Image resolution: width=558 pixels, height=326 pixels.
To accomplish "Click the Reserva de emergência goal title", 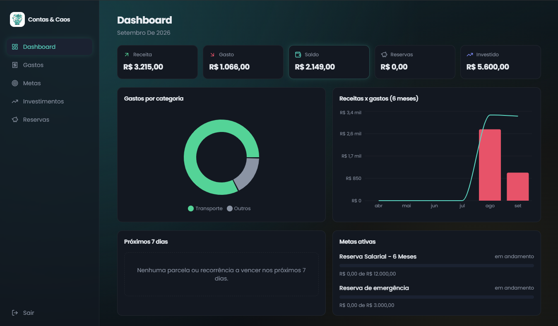I will (x=374, y=288).
